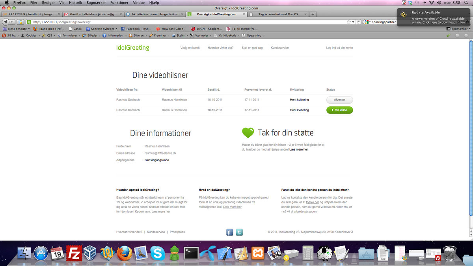The image size is (473, 266).
Task: Click the Twitter icon in the footer
Action: point(239,233)
